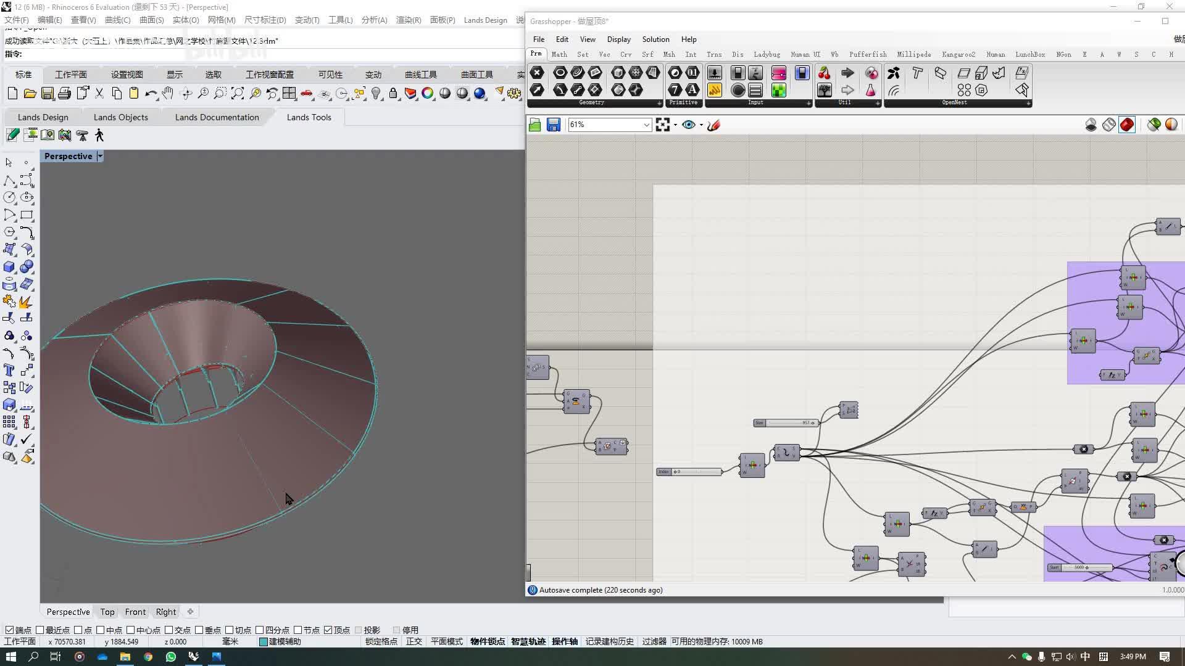Enable the 交点 osnap checkbox
Image resolution: width=1185 pixels, height=666 pixels.
[168, 630]
